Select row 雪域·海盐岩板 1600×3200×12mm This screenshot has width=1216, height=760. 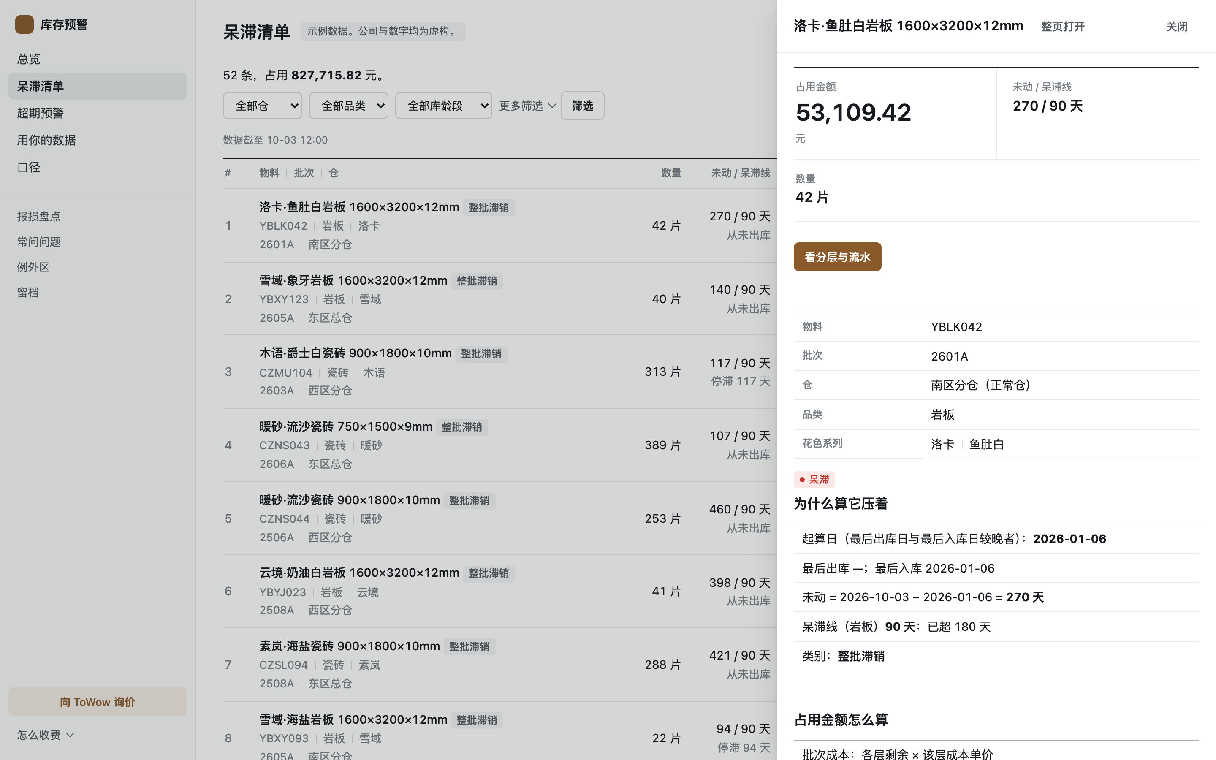499,731
